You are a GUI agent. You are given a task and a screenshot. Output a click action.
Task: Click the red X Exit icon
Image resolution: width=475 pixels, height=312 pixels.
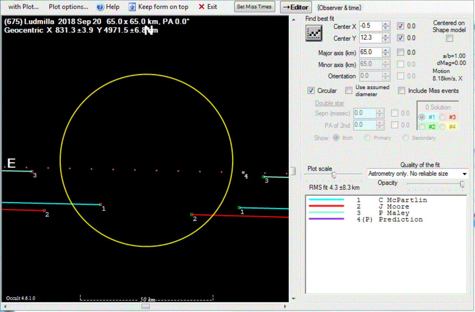pyautogui.click(x=202, y=7)
